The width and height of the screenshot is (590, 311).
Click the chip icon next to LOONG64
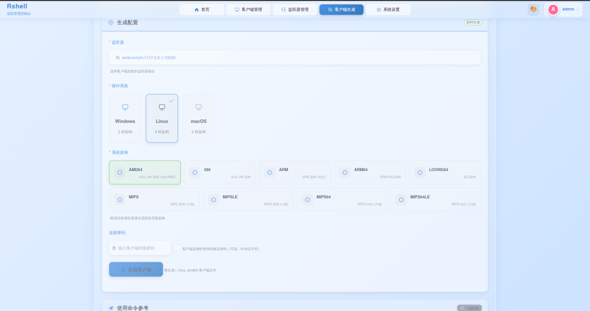pos(420,172)
